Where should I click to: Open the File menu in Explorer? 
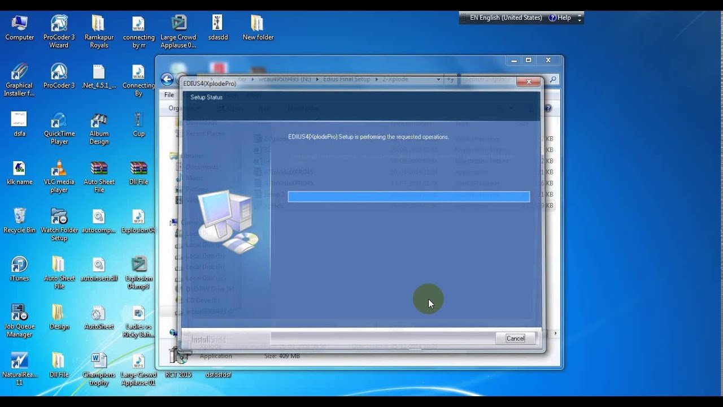click(x=168, y=94)
